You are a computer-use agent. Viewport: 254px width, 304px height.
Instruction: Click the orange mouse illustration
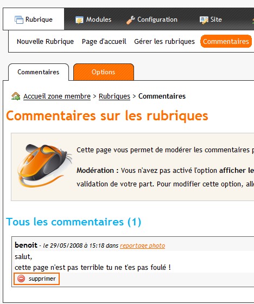click(x=45, y=166)
